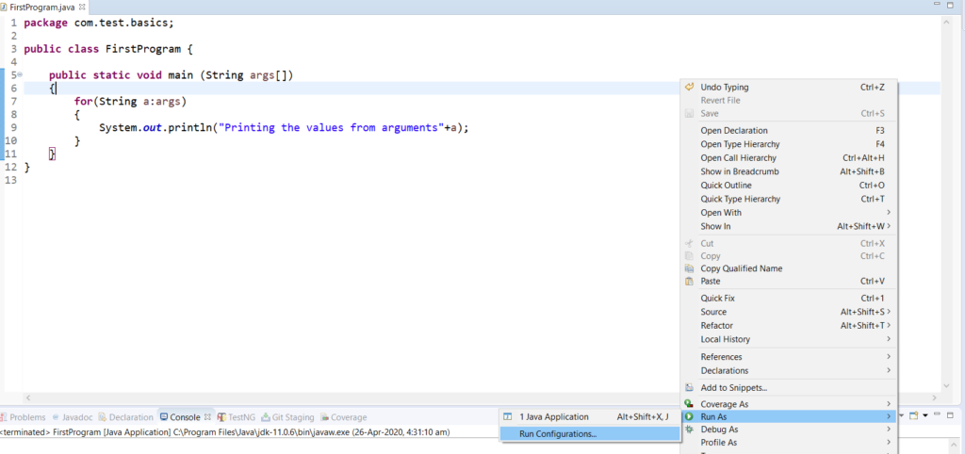Click the Java Application launch icon

507,416
